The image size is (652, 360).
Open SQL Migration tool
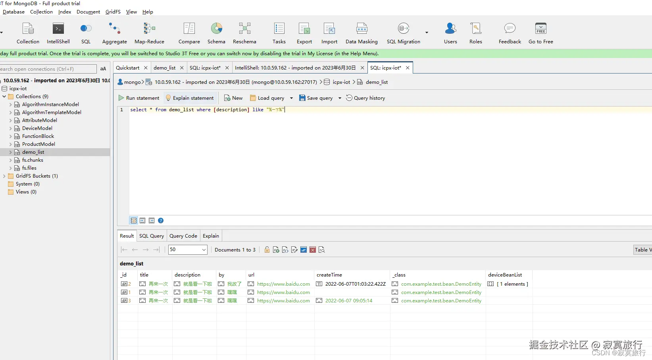[x=403, y=33]
